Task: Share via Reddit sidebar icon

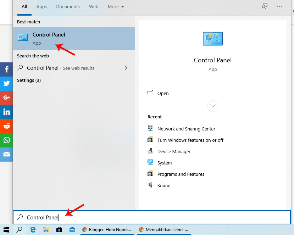Action: point(6,126)
